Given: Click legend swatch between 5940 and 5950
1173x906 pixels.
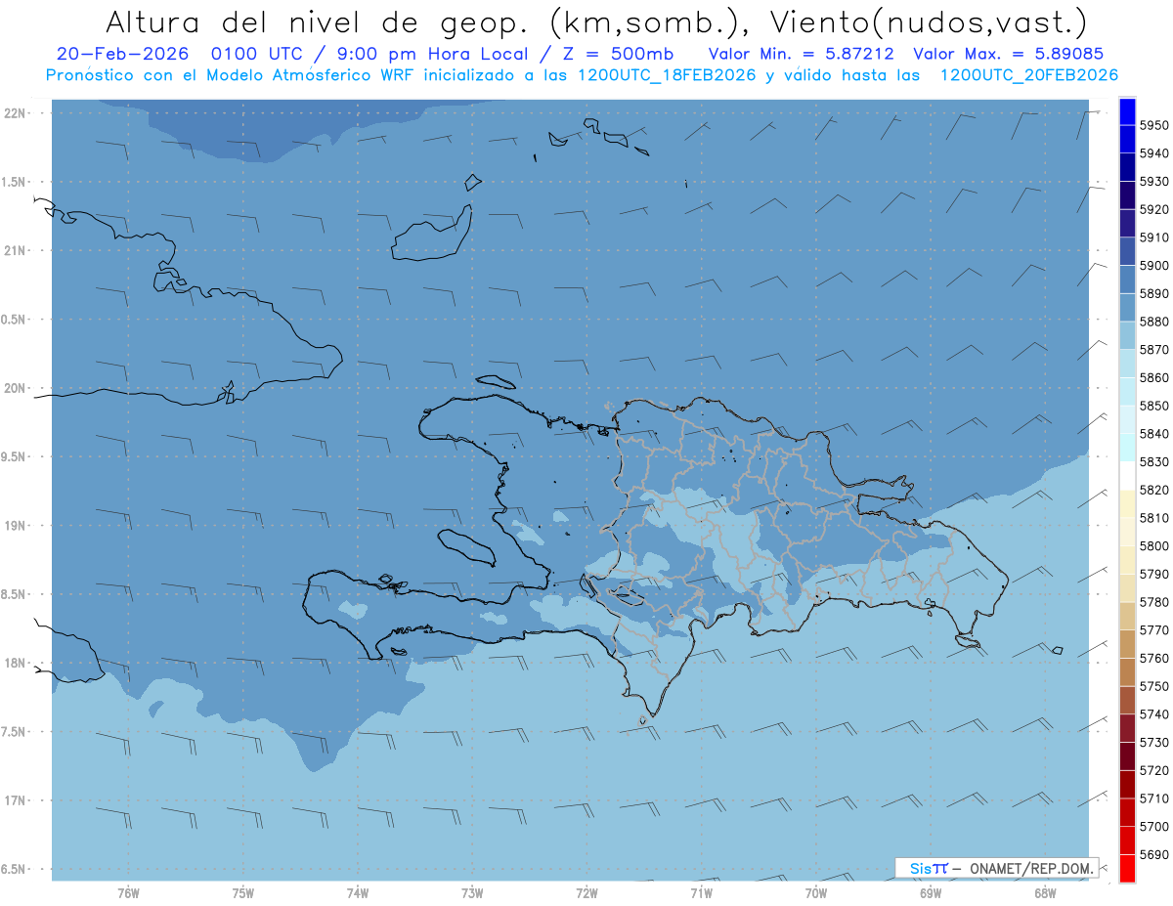Looking at the screenshot, I should (x=1126, y=140).
